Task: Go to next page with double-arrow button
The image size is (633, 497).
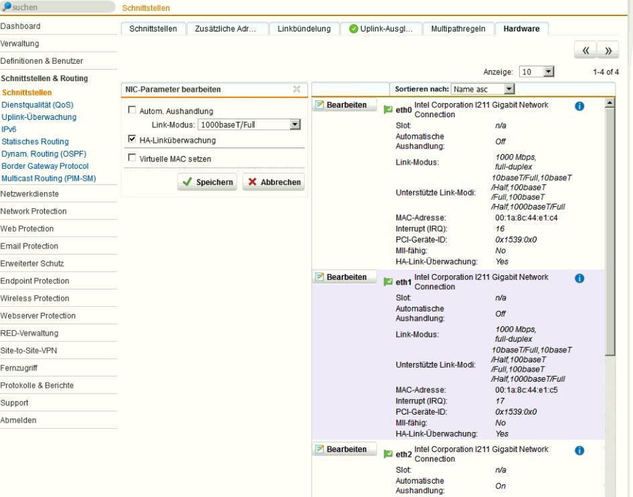Action: [608, 51]
